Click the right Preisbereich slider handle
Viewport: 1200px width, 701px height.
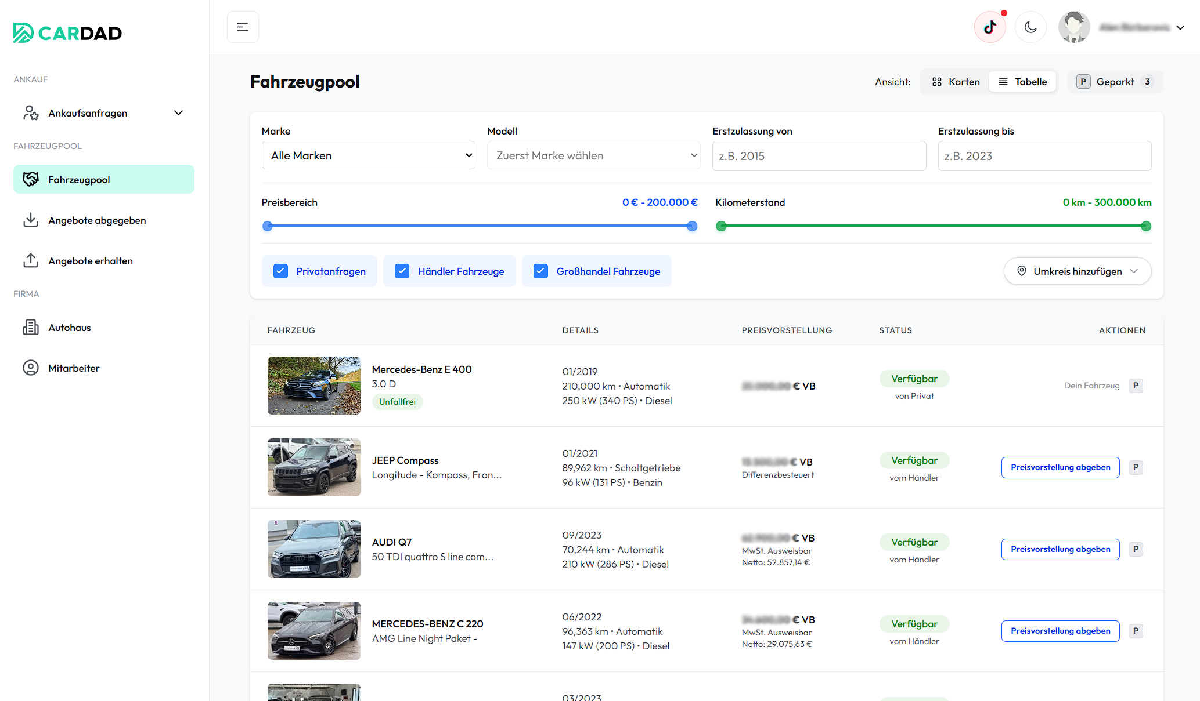(692, 226)
